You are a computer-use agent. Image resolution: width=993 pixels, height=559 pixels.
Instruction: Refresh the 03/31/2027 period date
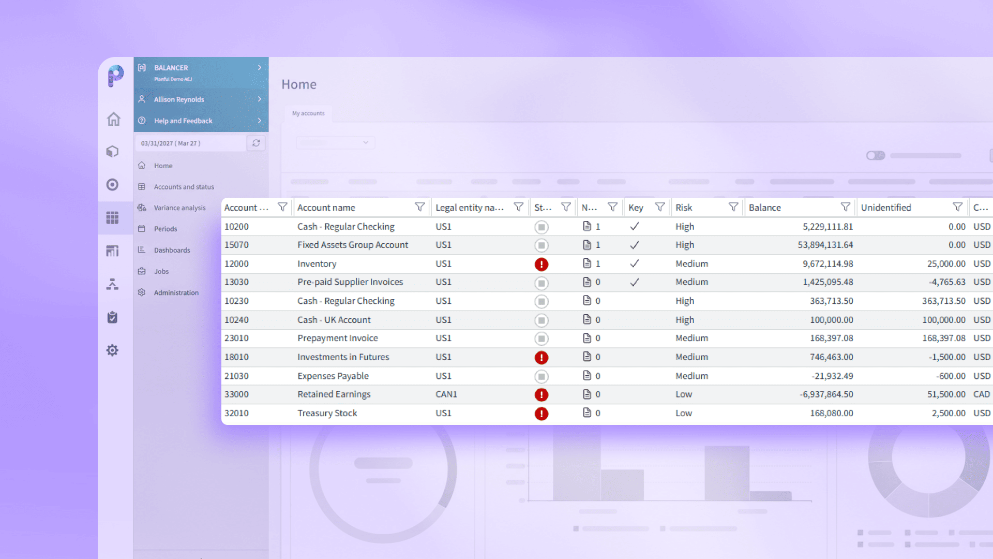point(256,143)
